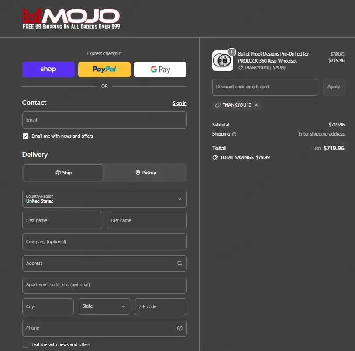Click the Bullet Proof Designs product title

click(x=273, y=57)
